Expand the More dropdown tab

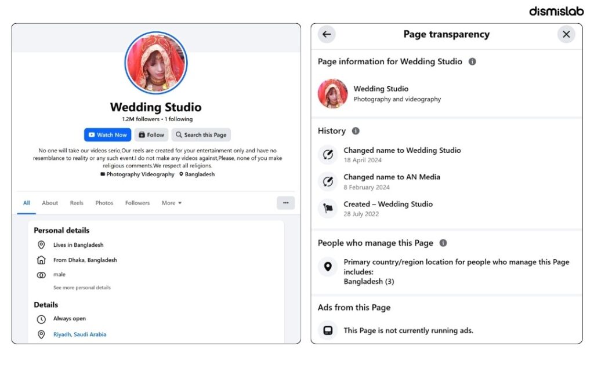(x=172, y=203)
